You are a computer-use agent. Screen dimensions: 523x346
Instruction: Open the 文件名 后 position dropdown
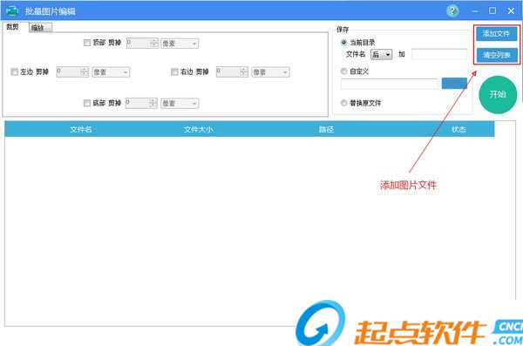381,54
